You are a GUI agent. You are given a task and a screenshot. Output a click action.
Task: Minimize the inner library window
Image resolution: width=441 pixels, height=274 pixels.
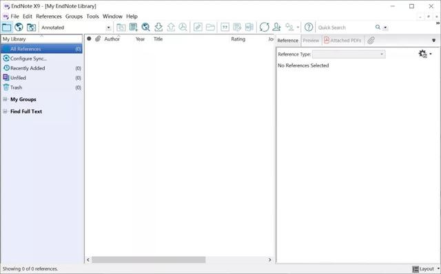coord(420,17)
